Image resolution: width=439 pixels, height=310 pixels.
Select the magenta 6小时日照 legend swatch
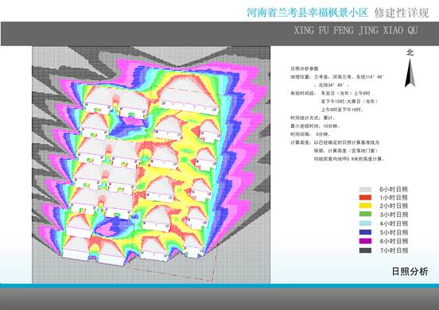(x=365, y=241)
